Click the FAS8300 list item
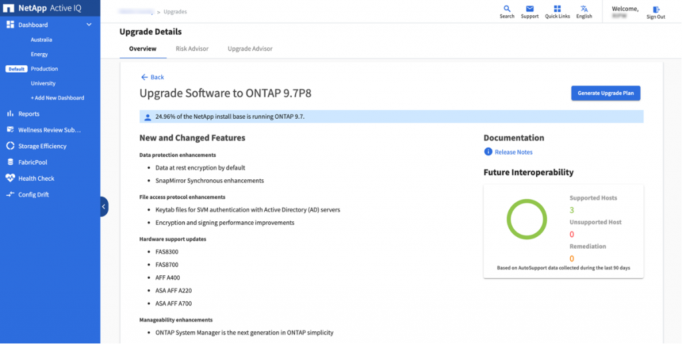Viewport: 682px width, 344px height. pyautogui.click(x=167, y=252)
